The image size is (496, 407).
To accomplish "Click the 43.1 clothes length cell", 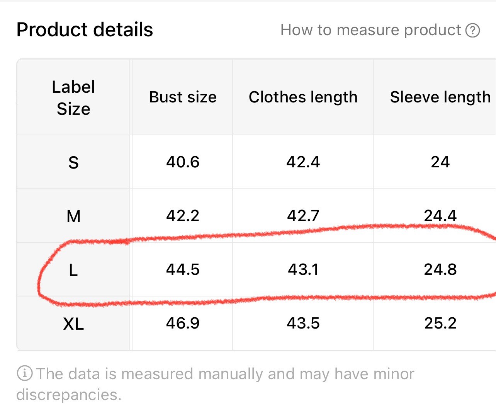I will pyautogui.click(x=303, y=269).
